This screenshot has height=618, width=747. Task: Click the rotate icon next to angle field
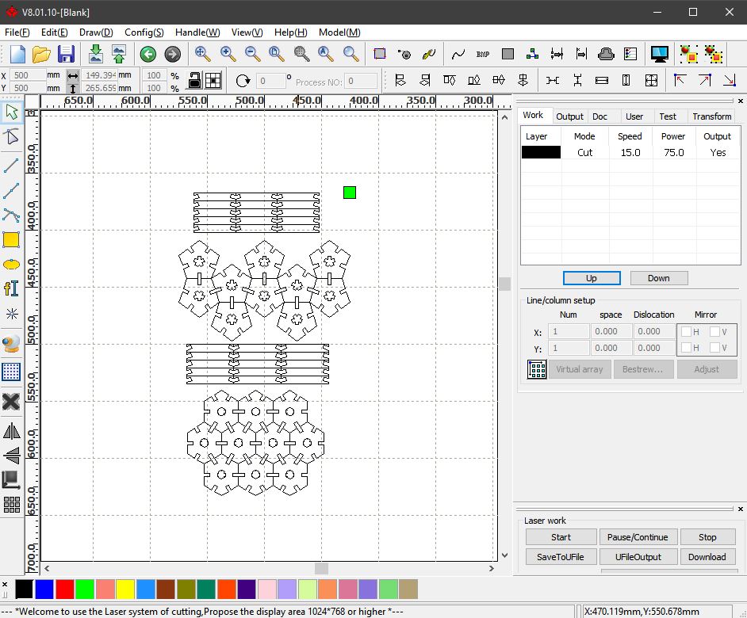tap(243, 81)
